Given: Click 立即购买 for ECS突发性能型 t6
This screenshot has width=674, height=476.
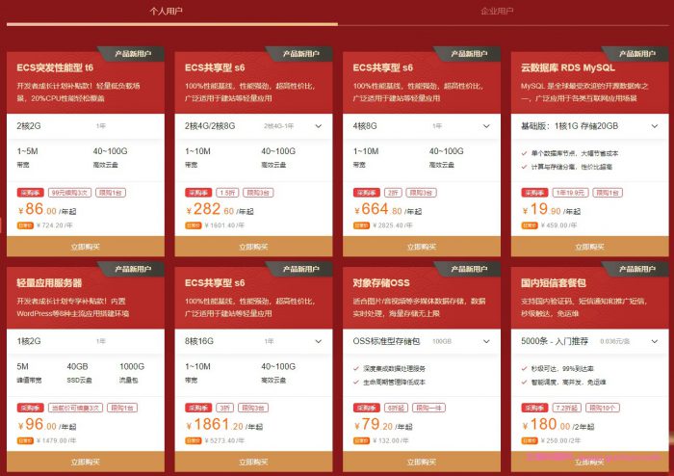Looking at the screenshot, I should pos(85,248).
